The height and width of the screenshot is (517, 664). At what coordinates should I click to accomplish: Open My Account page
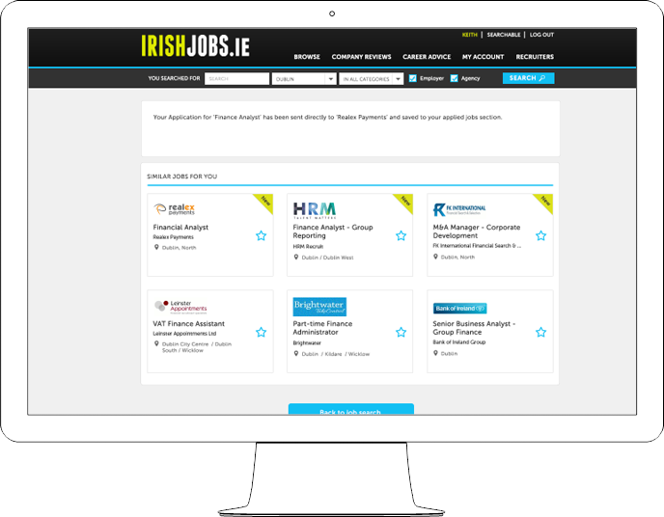[483, 57]
